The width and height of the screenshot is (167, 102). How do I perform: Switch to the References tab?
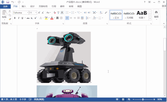tap(54, 6)
